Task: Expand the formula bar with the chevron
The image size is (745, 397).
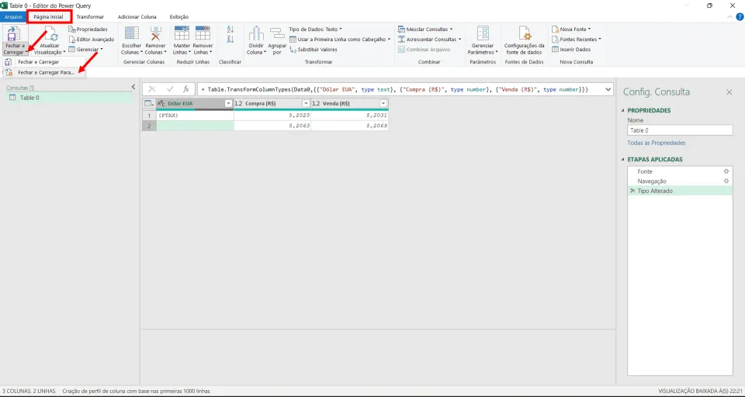Action: (608, 89)
